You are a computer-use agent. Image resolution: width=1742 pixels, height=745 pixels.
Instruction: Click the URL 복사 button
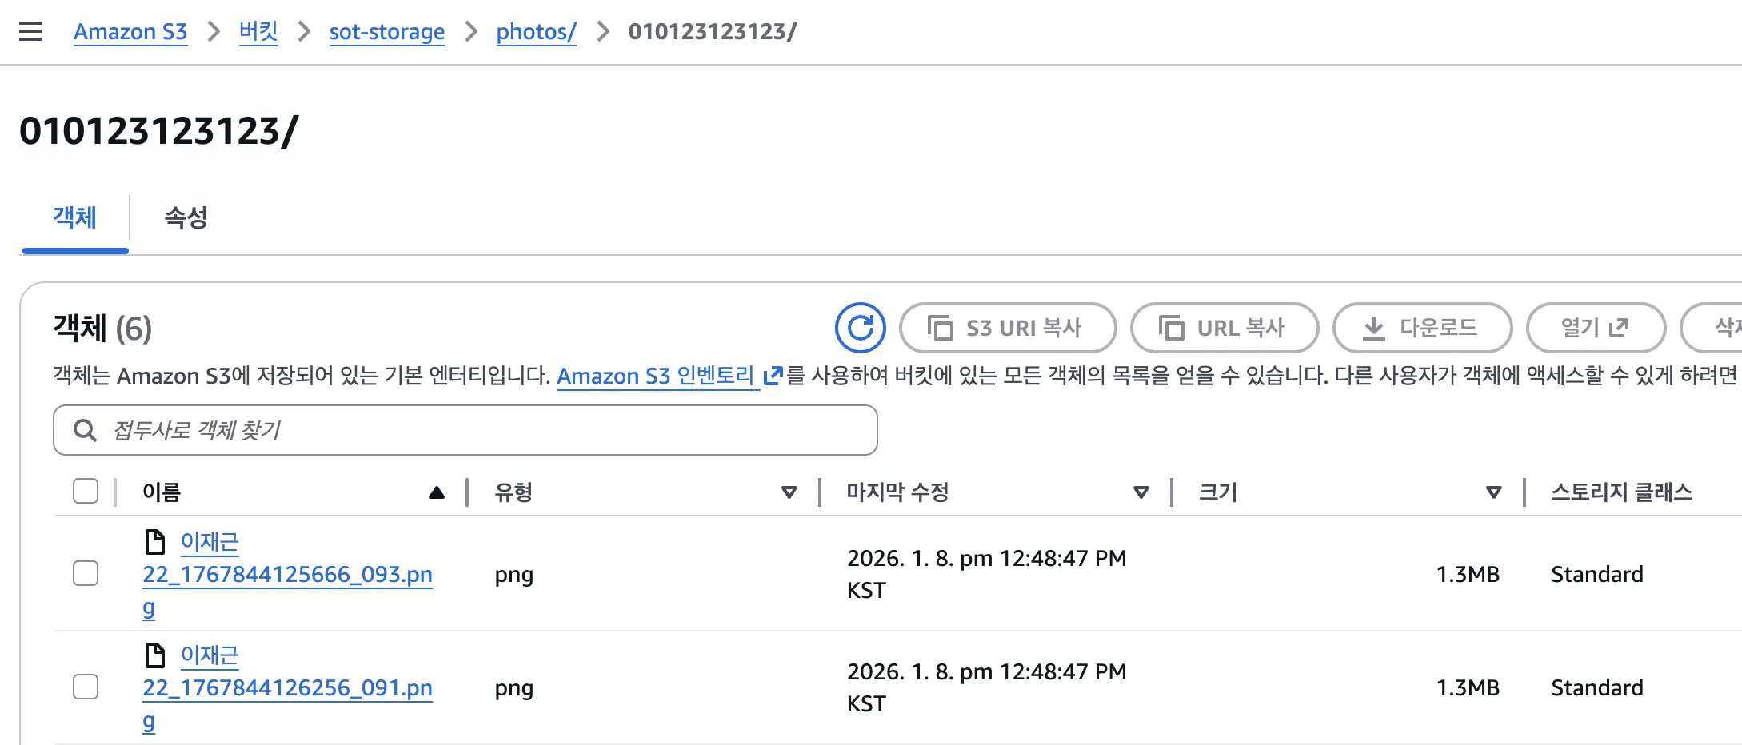pos(1224,328)
